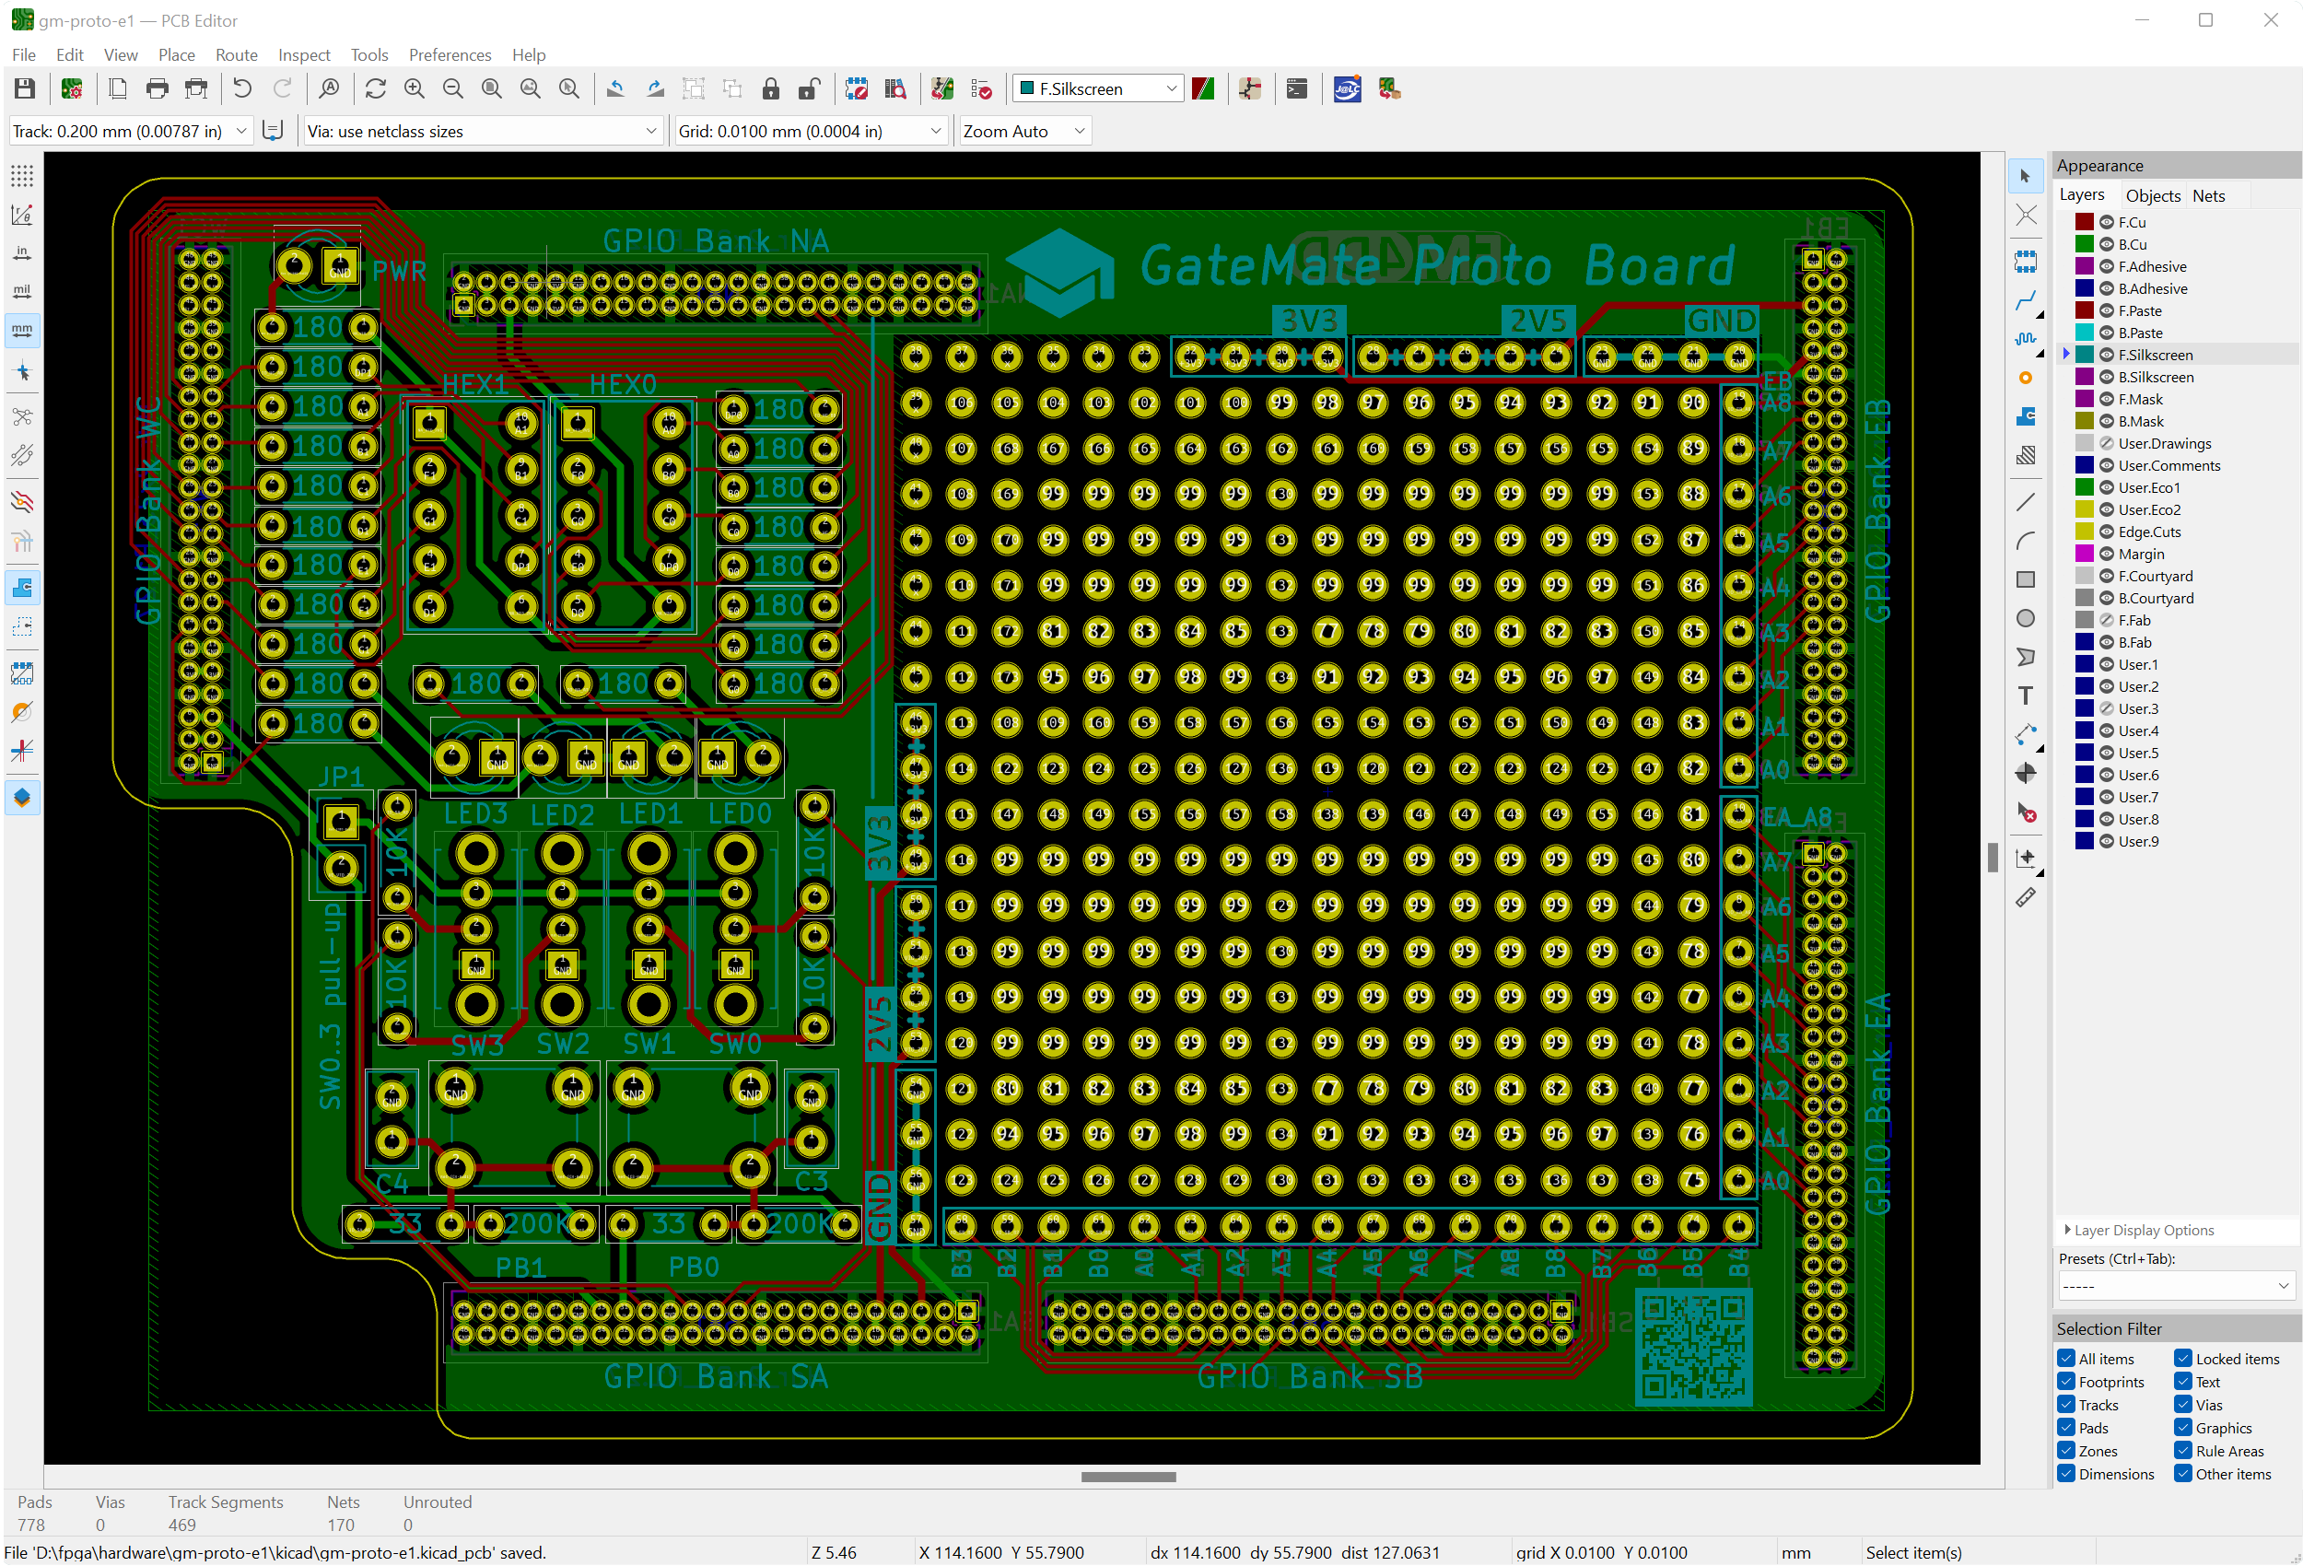Click the F.Cu red color swatch
Viewport: 2303px width, 1566px height.
2084,222
